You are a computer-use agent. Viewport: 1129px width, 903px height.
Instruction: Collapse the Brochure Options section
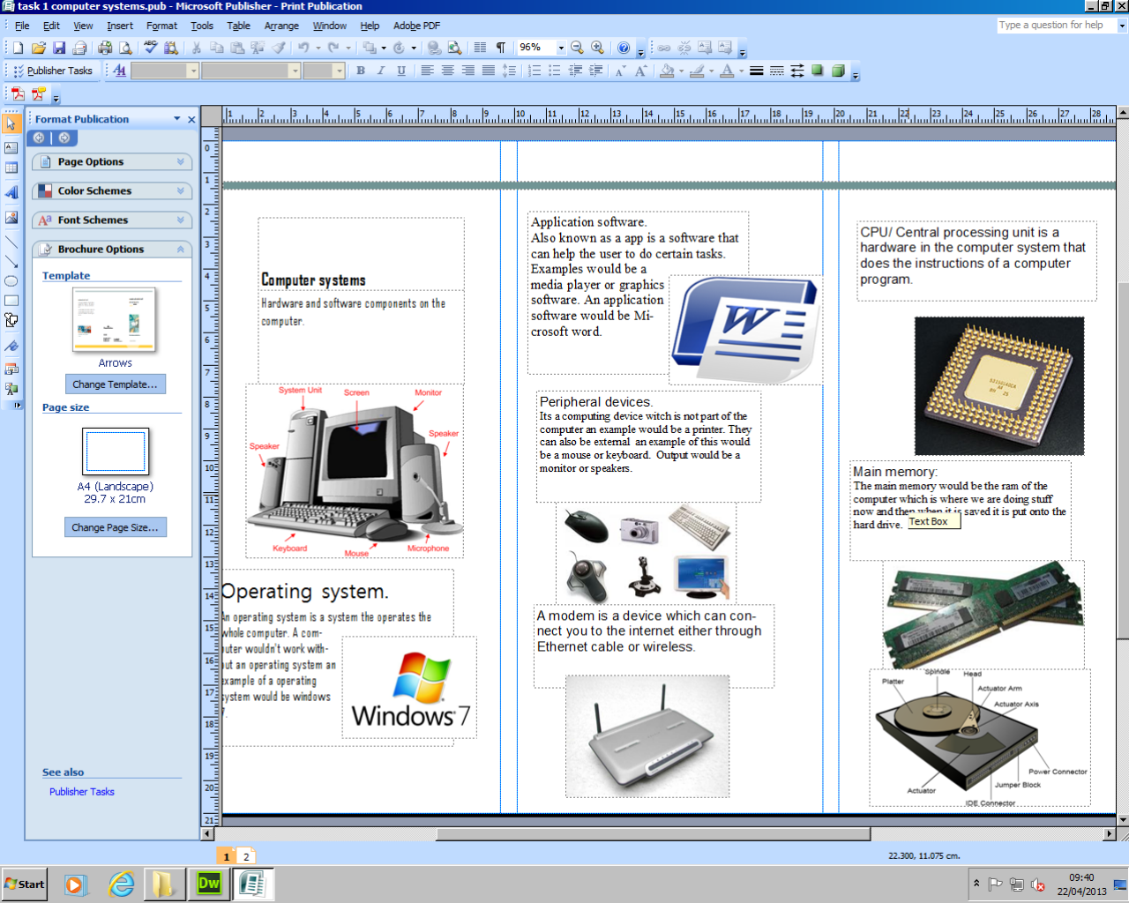(x=112, y=249)
